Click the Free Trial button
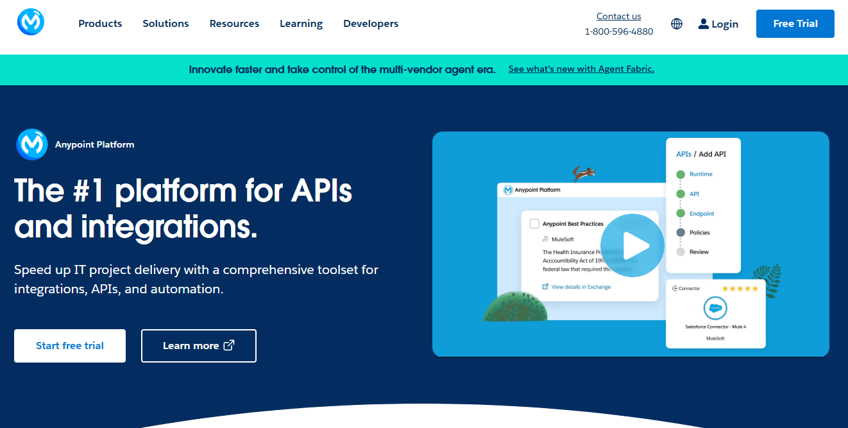Image resolution: width=848 pixels, height=428 pixels. [x=795, y=24]
